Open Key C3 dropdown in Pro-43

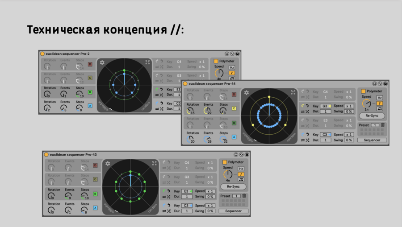187,206
